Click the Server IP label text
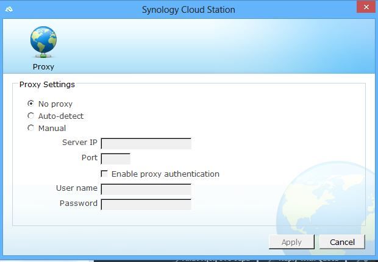This screenshot has width=378, height=262. [79, 143]
